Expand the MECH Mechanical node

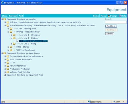tap(5, 66)
